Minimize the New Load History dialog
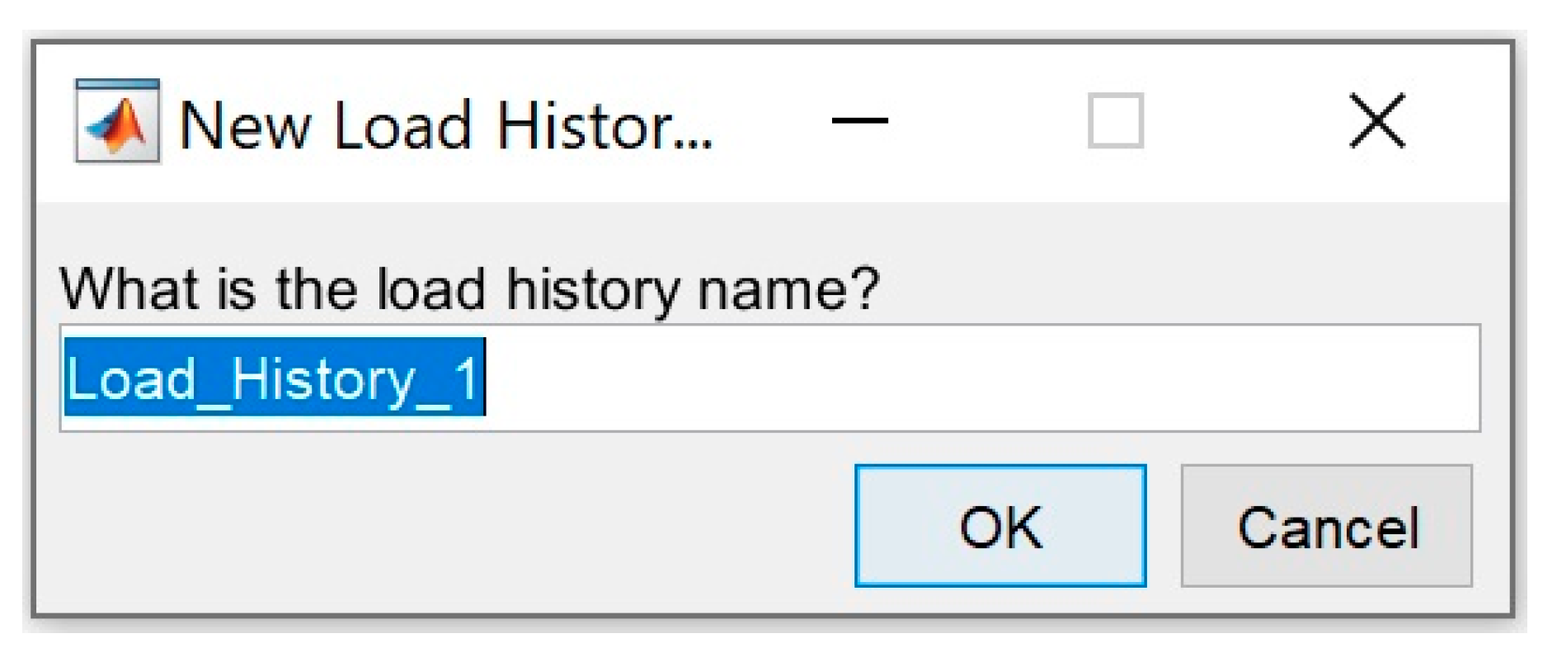The width and height of the screenshot is (1557, 657). [859, 121]
